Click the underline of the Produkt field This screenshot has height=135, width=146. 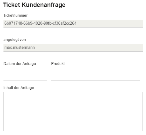click(x=95, y=80)
